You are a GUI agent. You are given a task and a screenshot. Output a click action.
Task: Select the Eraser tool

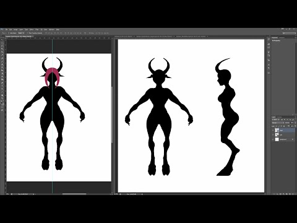pyautogui.click(x=2, y=71)
